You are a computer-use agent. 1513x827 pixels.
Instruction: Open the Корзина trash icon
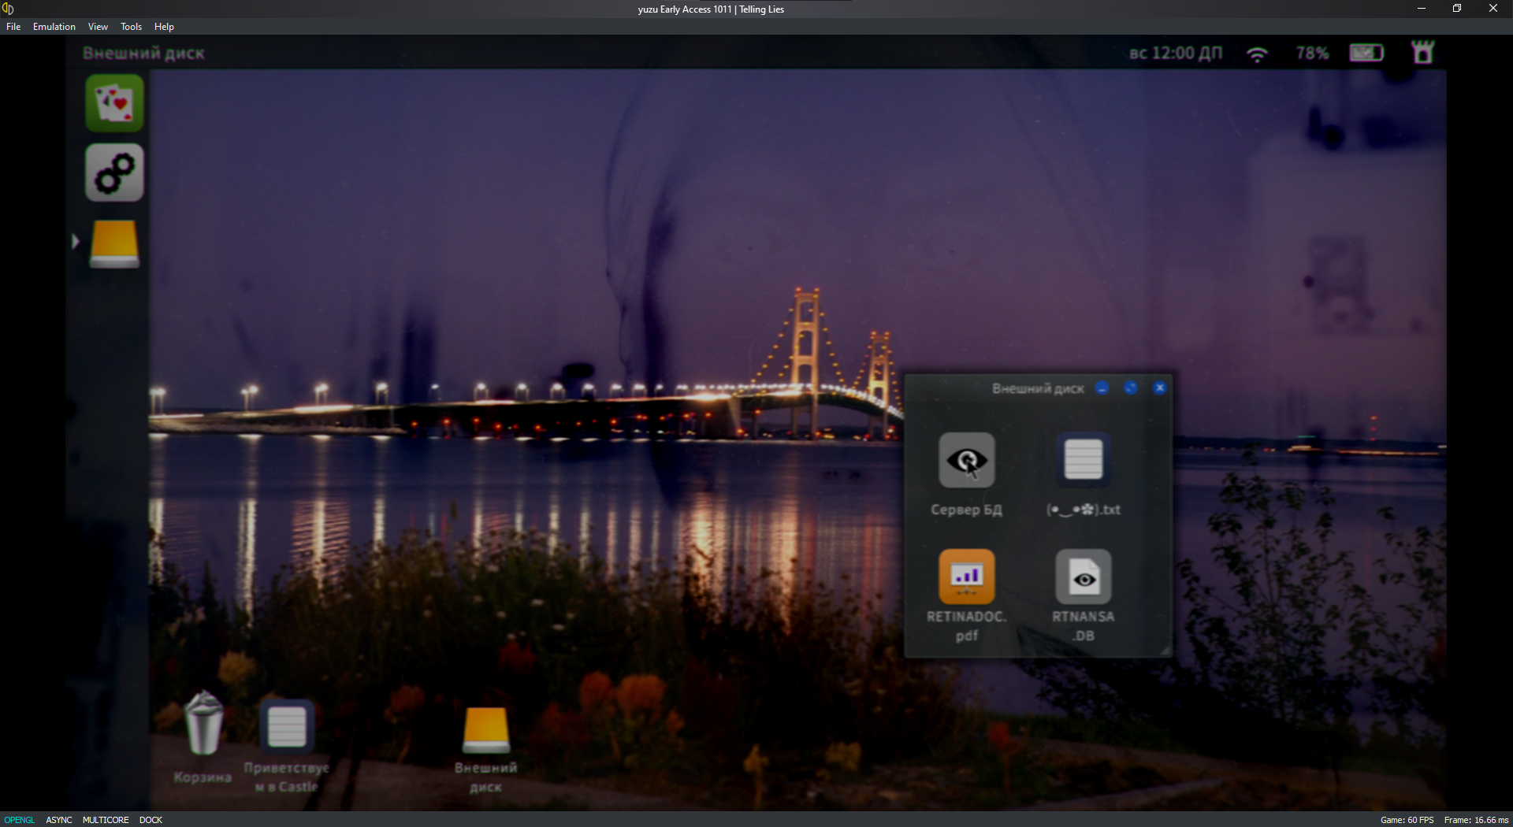pyautogui.click(x=203, y=723)
